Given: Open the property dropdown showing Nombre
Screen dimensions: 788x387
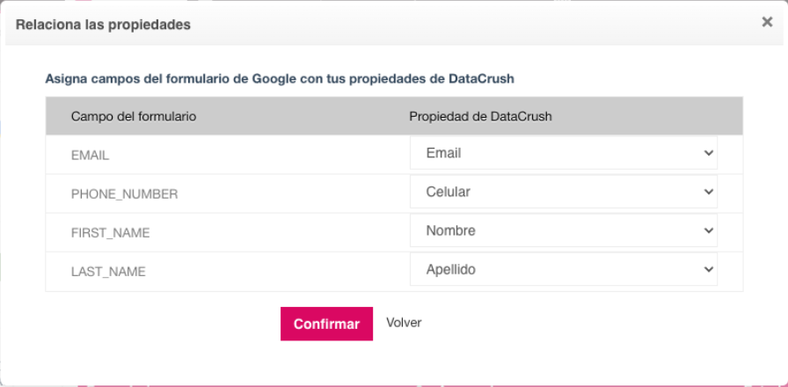Looking at the screenshot, I should 563,230.
